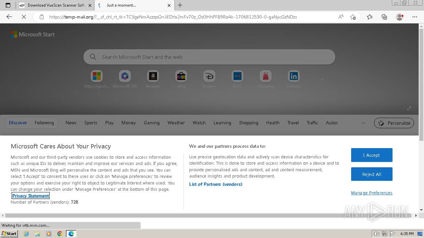Add this page to favorites
This screenshot has width=424, height=238.
click(x=353, y=17)
